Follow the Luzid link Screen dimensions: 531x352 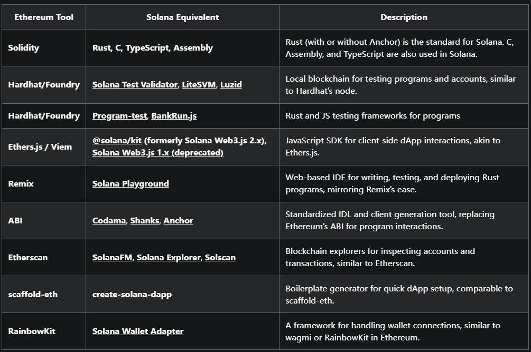tap(231, 84)
